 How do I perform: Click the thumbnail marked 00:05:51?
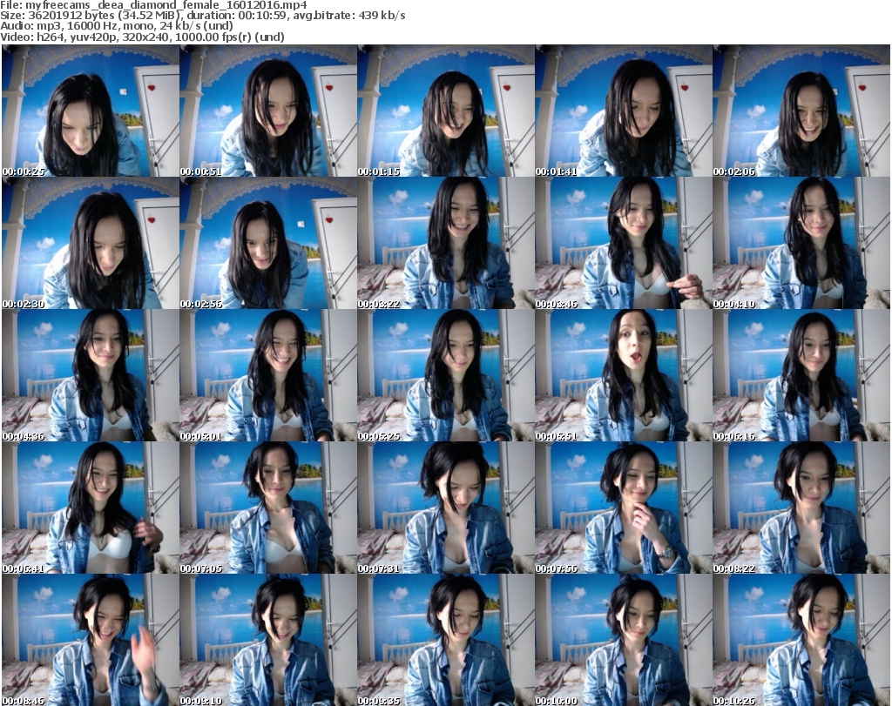click(624, 376)
